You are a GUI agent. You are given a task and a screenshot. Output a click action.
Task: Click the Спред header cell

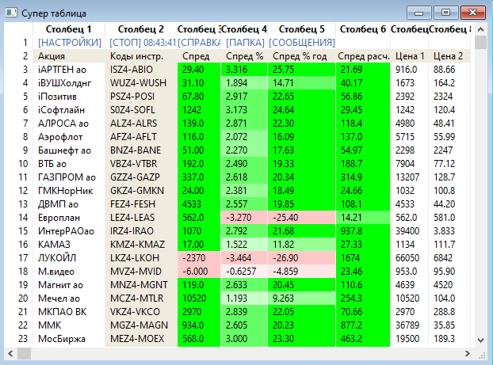(199, 56)
